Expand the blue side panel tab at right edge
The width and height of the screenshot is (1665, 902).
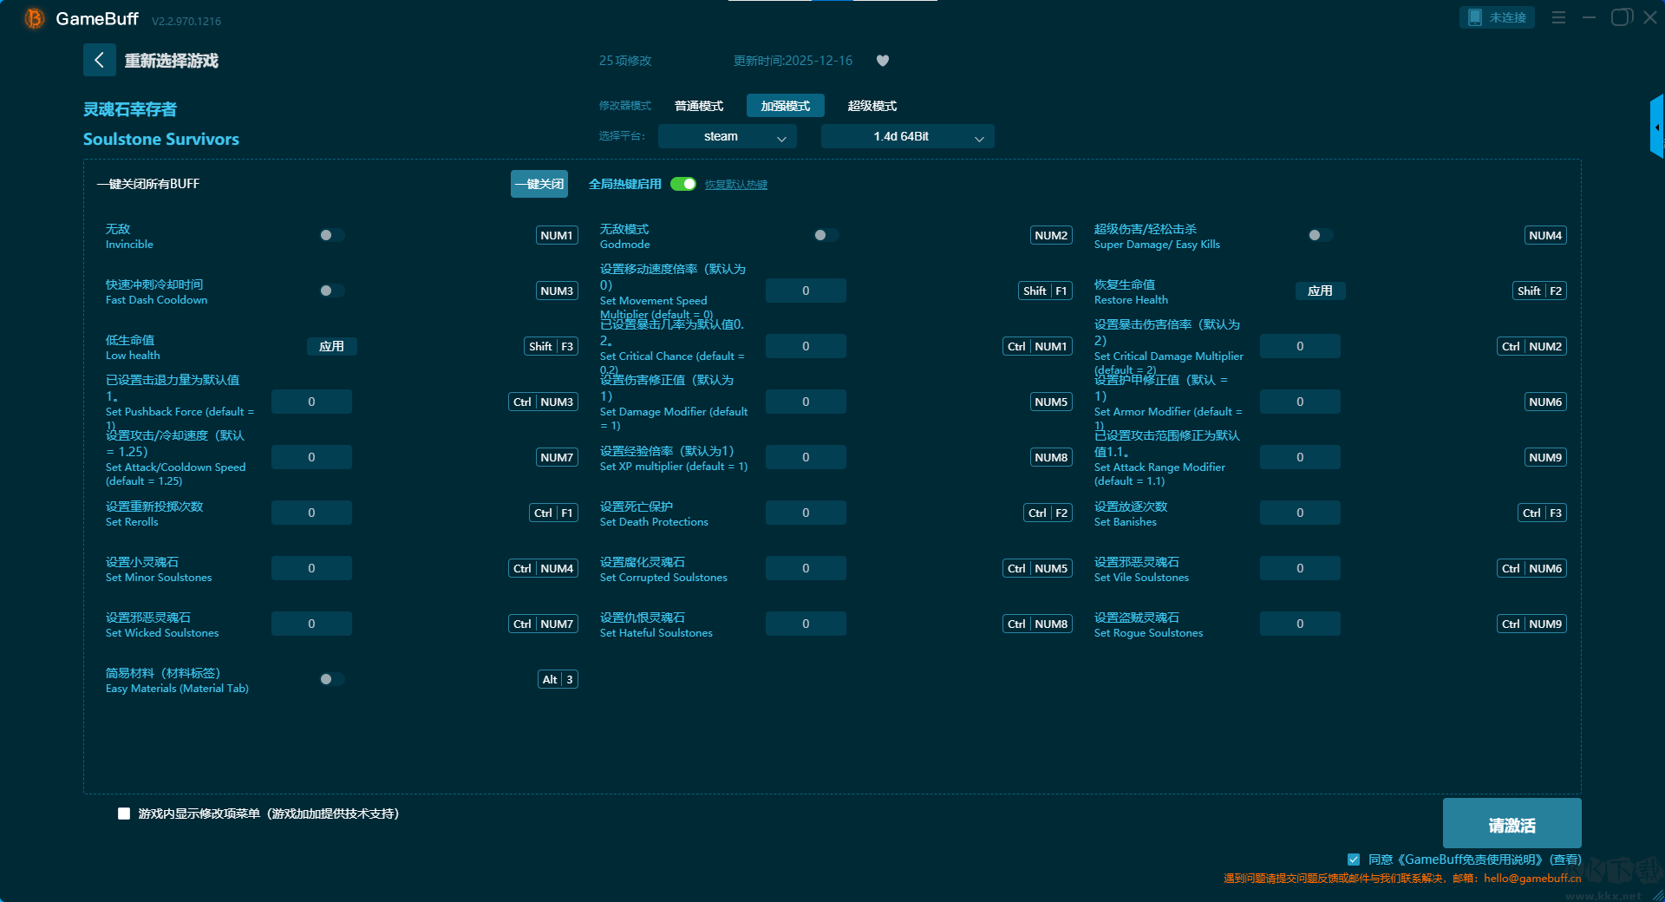[1656, 127]
